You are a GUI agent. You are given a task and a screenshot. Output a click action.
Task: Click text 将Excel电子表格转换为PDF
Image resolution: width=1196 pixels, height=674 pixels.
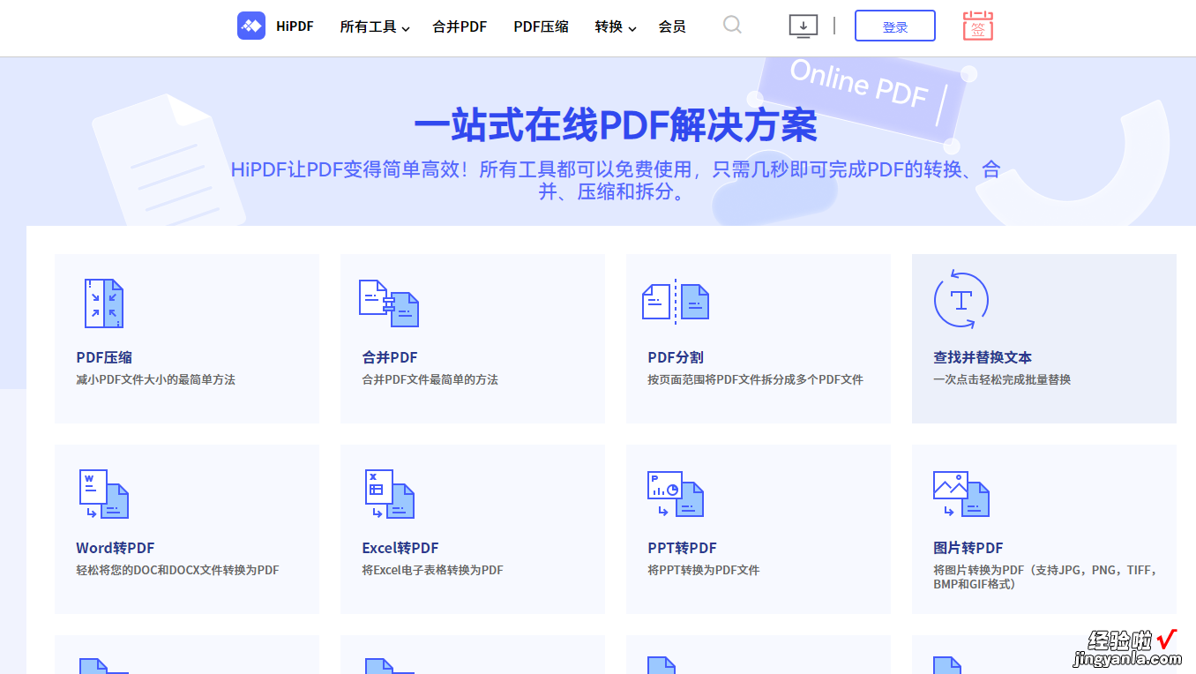click(433, 570)
